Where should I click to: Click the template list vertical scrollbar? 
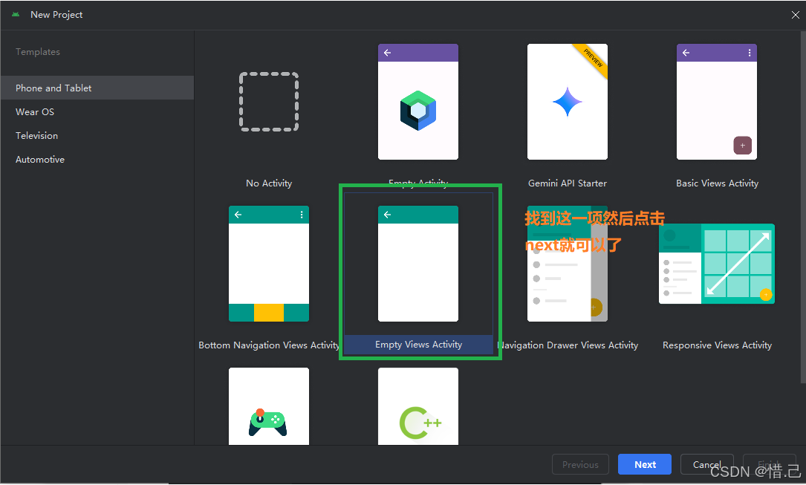[803, 206]
